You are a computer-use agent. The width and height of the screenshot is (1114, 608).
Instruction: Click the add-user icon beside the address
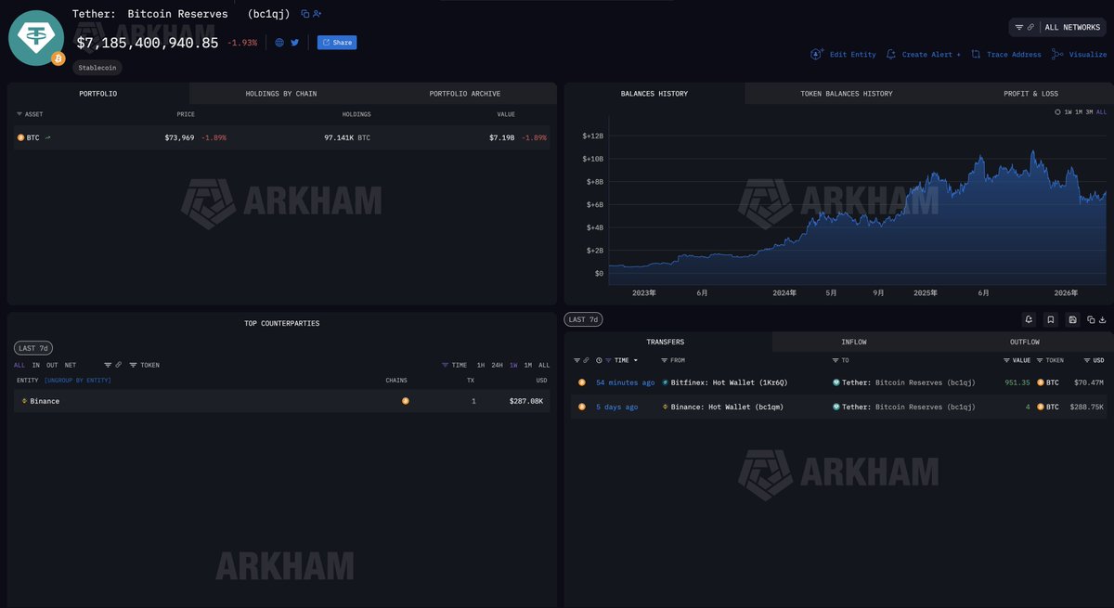click(x=317, y=14)
